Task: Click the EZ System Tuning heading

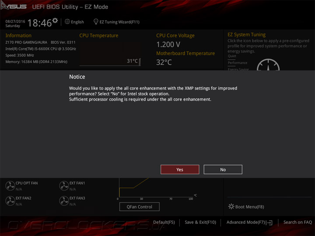Action: coord(246,35)
